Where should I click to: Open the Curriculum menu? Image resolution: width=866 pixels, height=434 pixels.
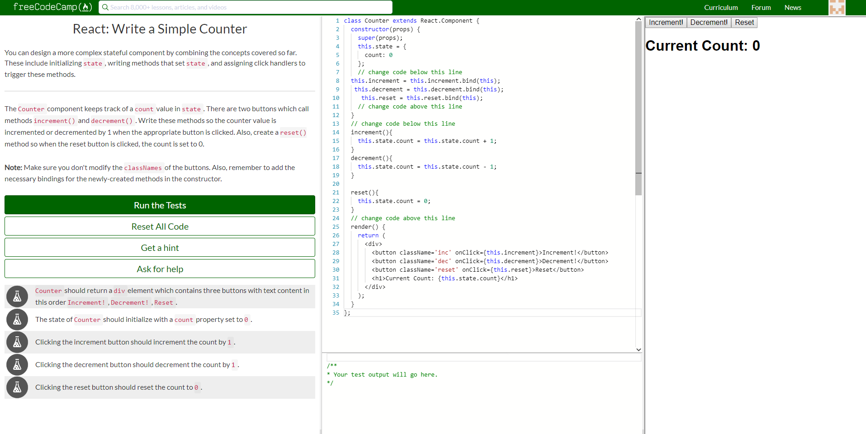(721, 8)
